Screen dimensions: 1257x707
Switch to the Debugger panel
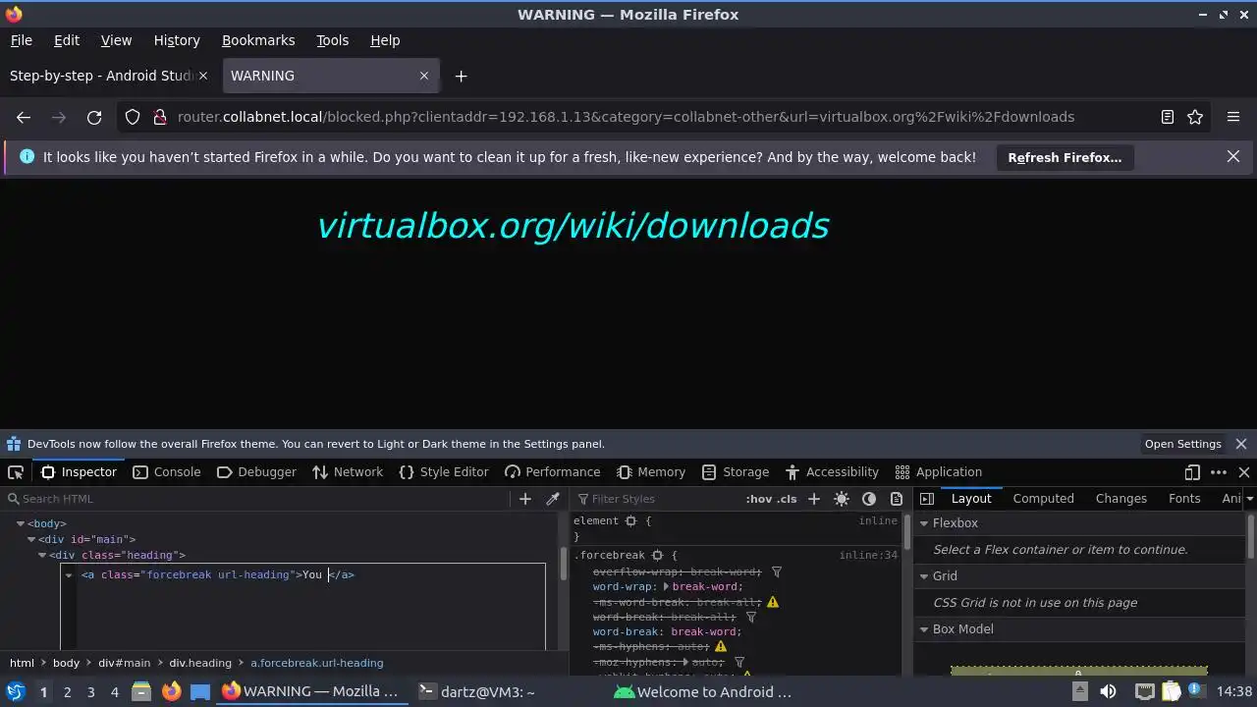(256, 472)
